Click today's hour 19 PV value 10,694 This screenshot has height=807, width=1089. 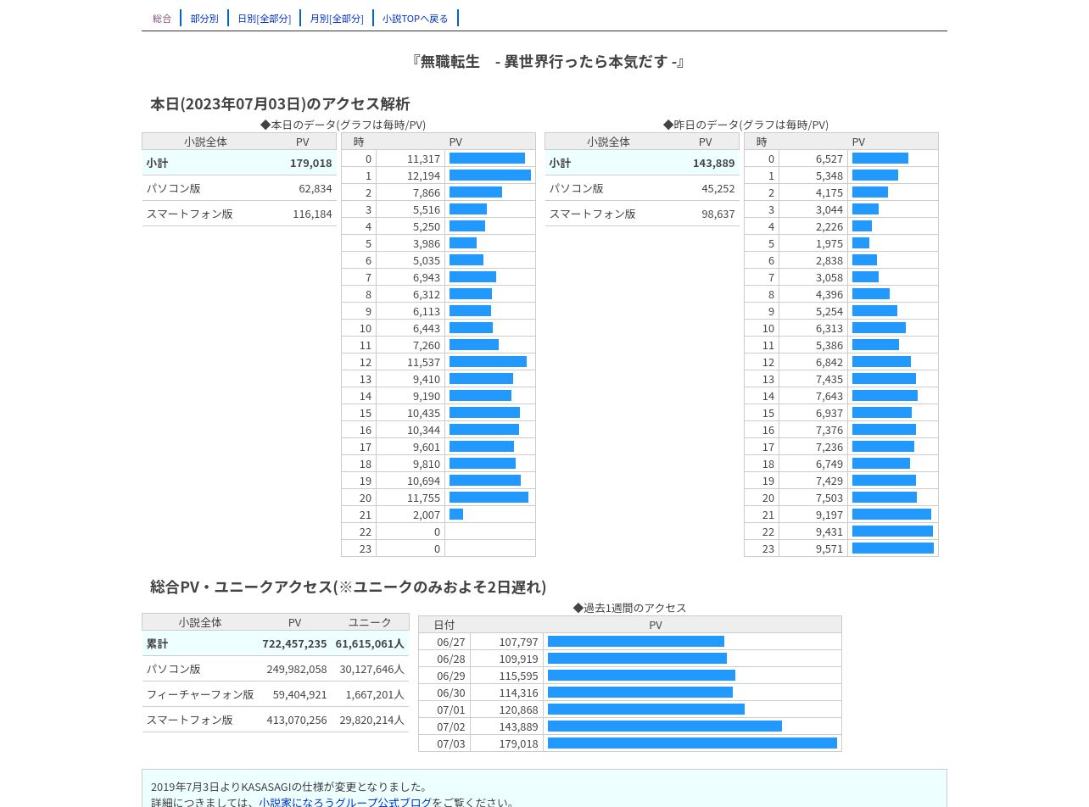click(423, 481)
